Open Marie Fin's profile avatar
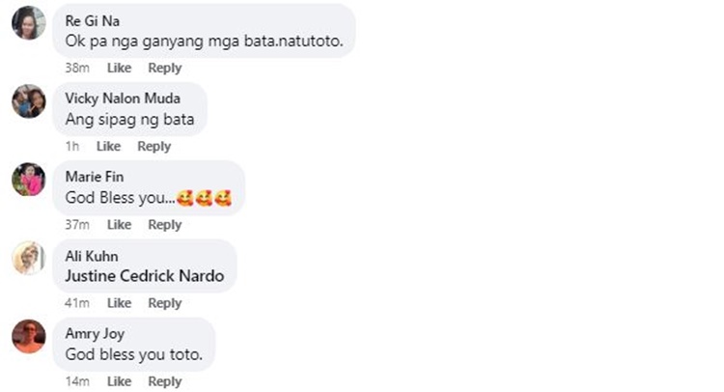Image resolution: width=724 pixels, height=392 pixels. coord(29,180)
